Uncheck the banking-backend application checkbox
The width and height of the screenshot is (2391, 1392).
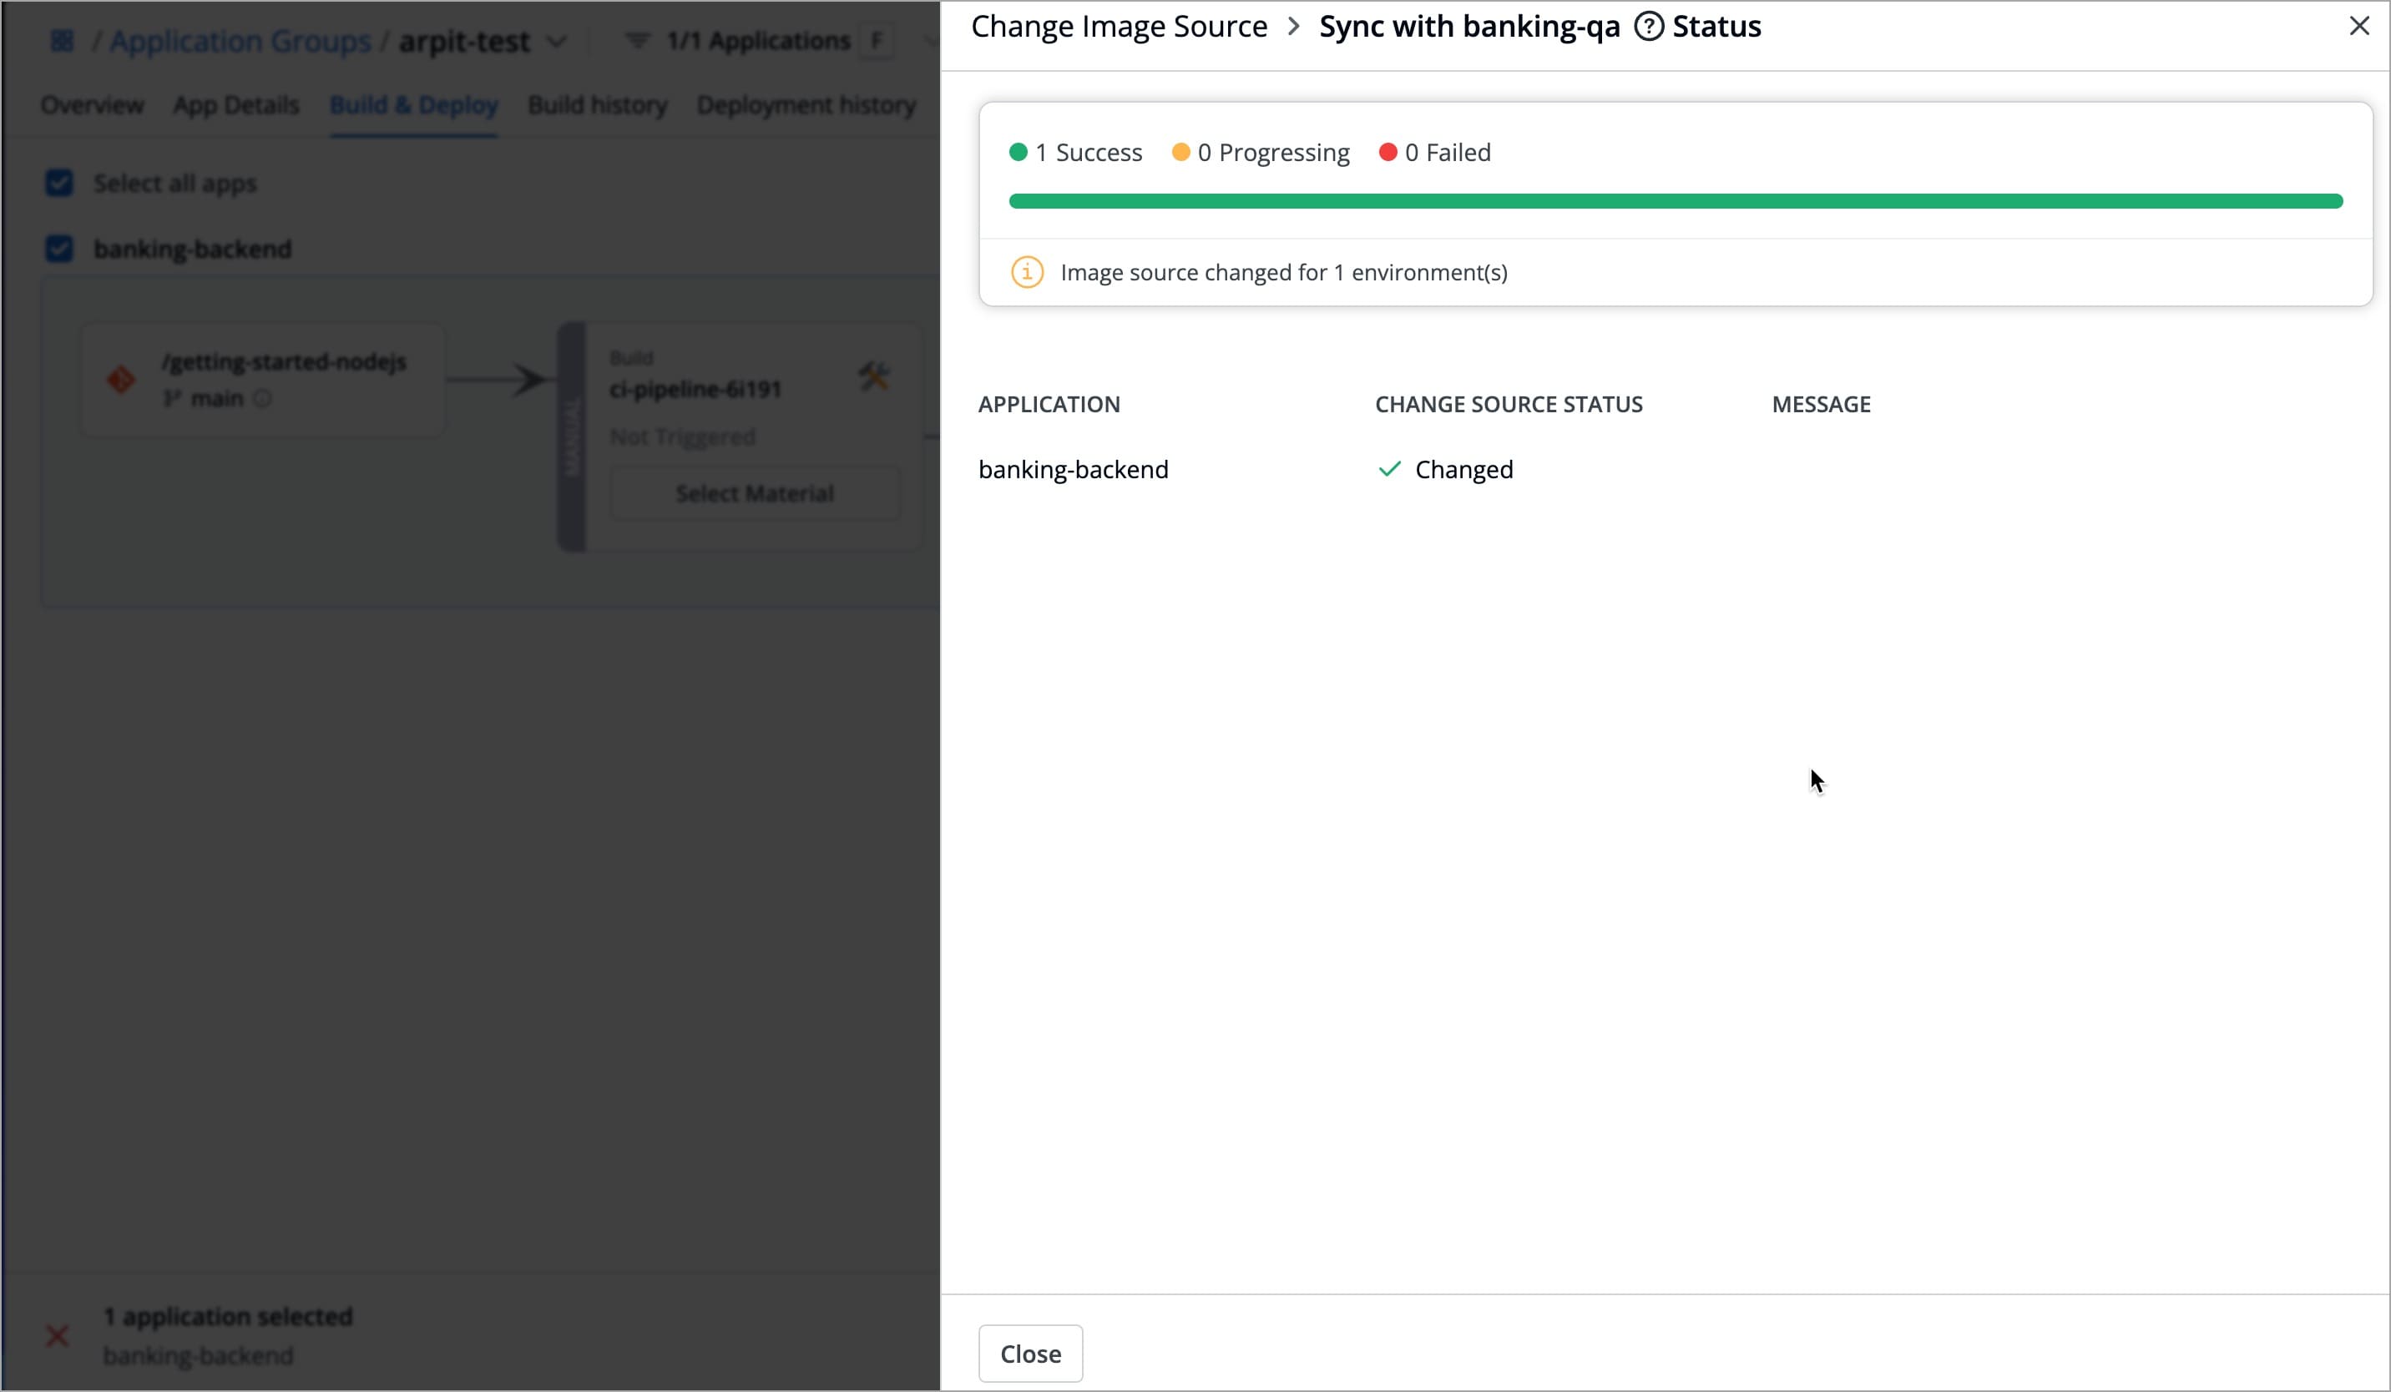click(x=58, y=249)
